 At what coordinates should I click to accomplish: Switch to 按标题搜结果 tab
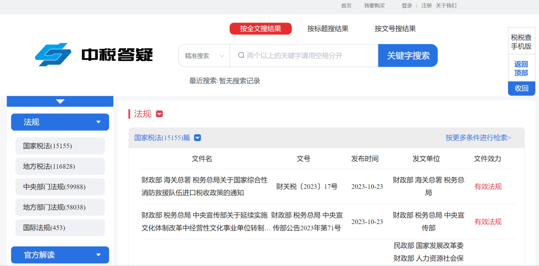pos(328,29)
